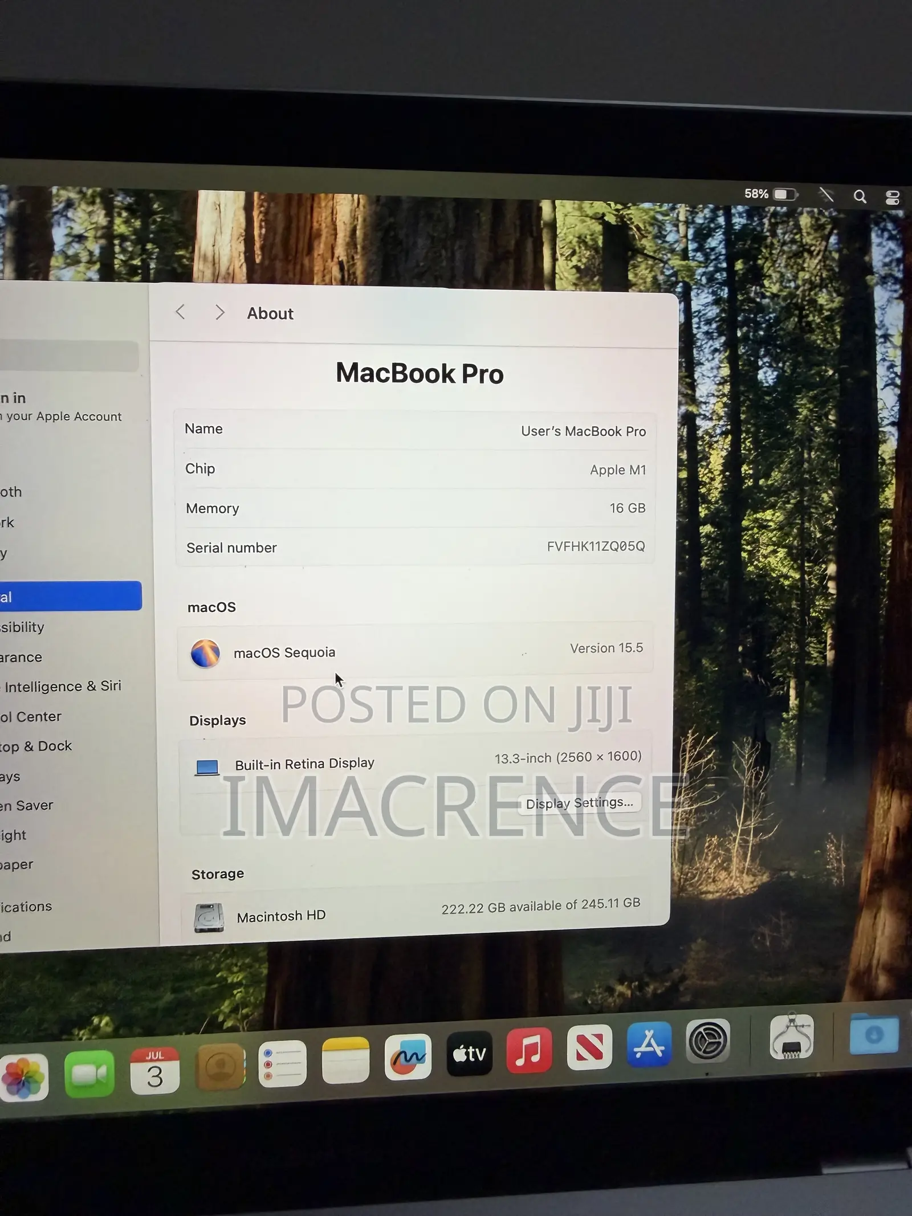912x1216 pixels.
Task: Sign in with your Apple Account
Action: (62, 407)
